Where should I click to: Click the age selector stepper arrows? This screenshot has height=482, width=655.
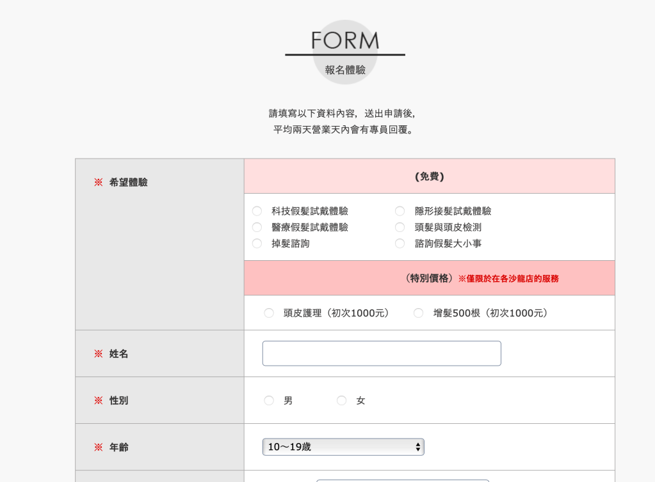(417, 447)
